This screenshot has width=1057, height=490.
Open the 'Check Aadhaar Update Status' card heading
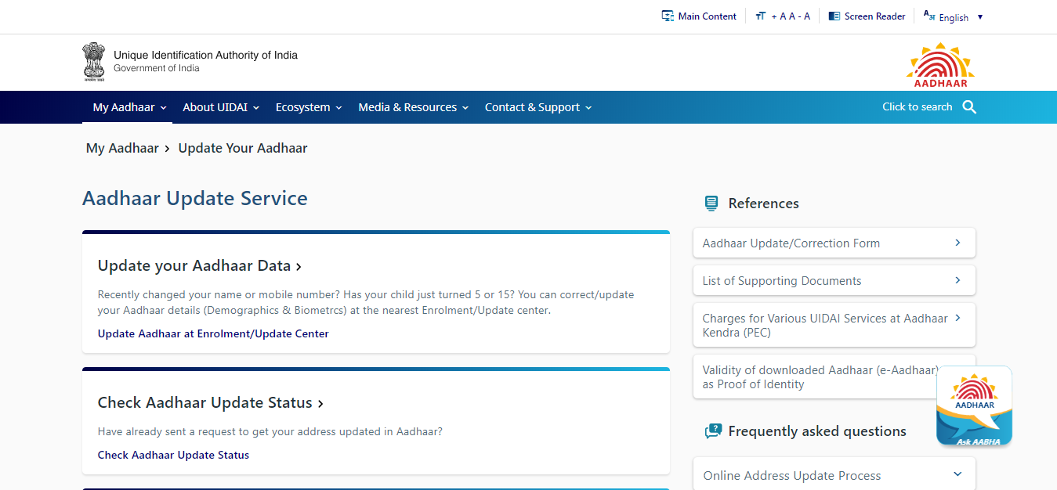211,402
